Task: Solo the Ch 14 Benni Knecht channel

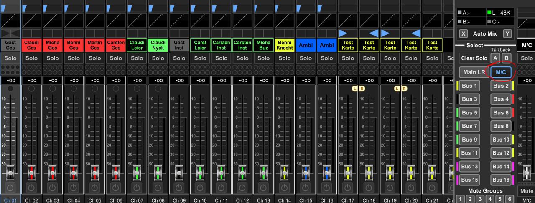Action: 285,58
